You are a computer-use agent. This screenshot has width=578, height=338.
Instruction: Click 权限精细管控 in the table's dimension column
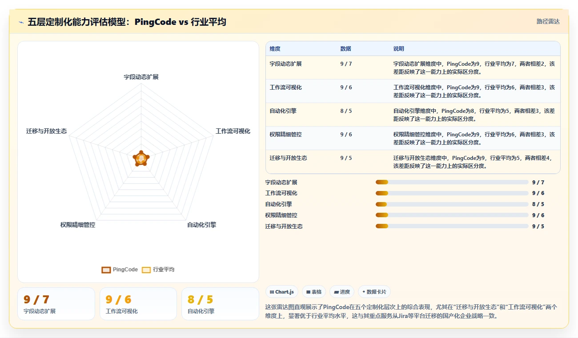tap(285, 135)
